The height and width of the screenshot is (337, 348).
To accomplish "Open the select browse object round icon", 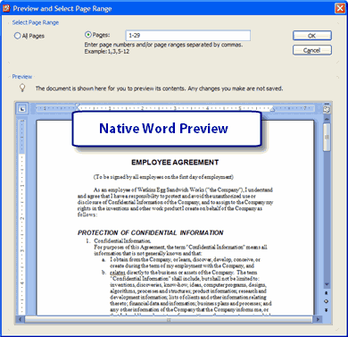I will (x=327, y=301).
